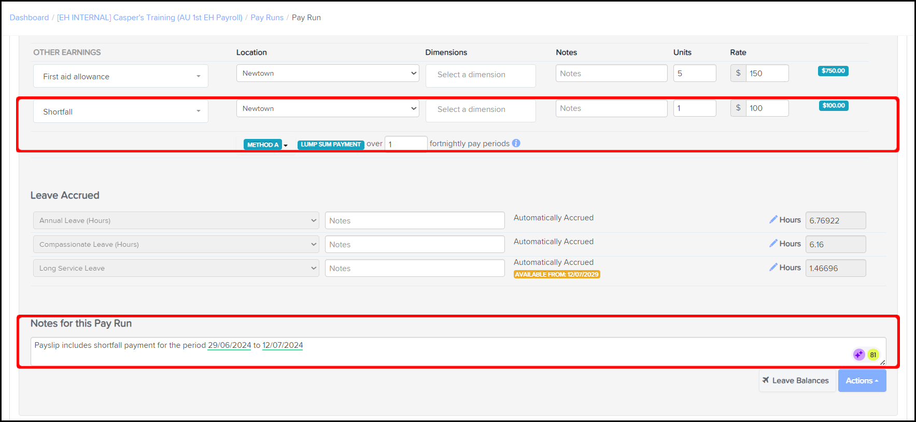Viewport: 916px width, 422px height.
Task: Click pencil icon to edit Long Service Leave hours
Action: tap(773, 268)
